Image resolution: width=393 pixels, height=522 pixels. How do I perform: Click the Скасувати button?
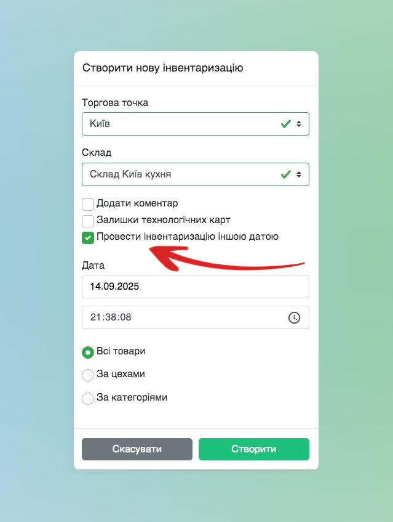point(137,449)
